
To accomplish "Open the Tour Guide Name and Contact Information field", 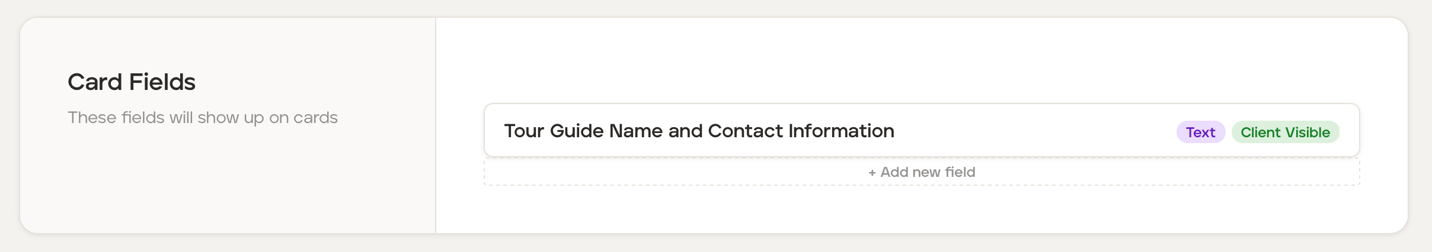I will (699, 131).
